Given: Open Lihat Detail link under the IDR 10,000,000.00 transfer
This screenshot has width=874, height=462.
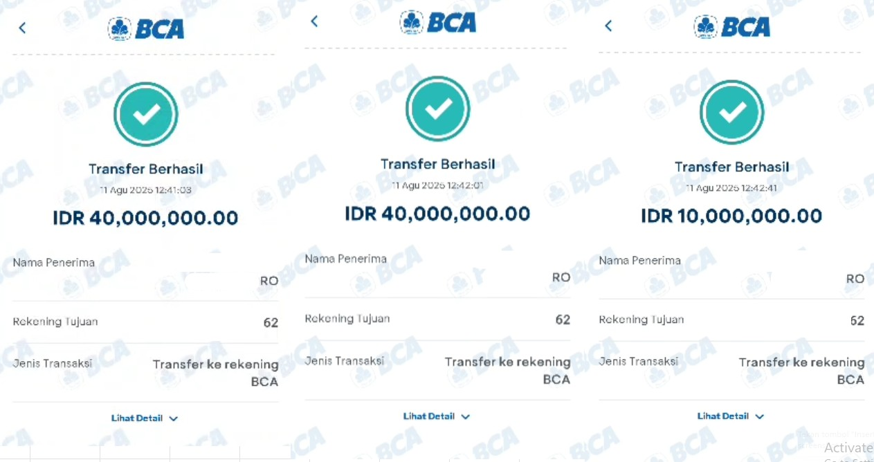Looking at the screenshot, I should (722, 416).
